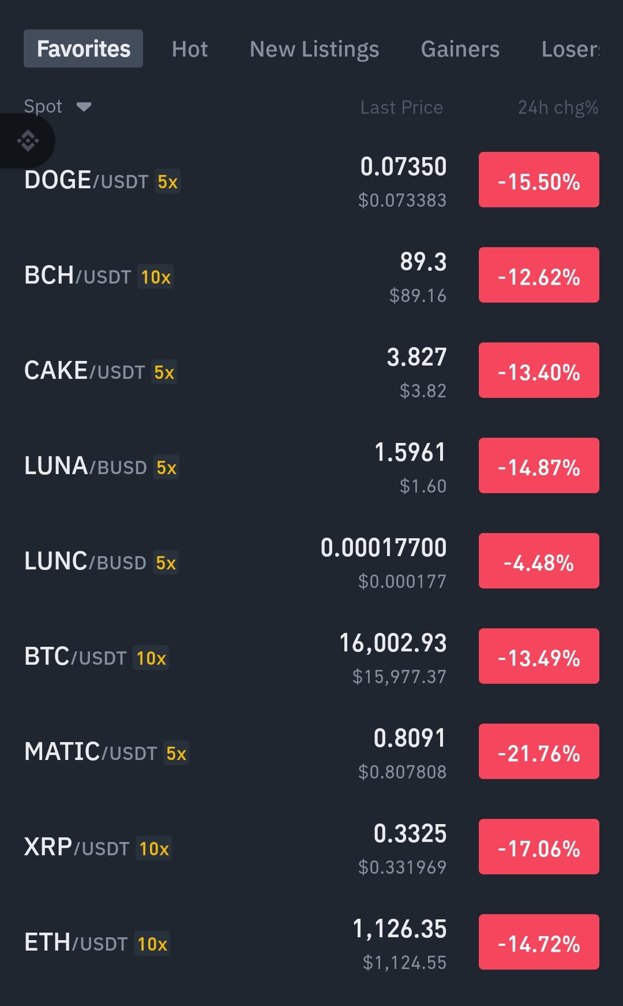Open the New Listings tab
623x1006 pixels.
tap(314, 49)
